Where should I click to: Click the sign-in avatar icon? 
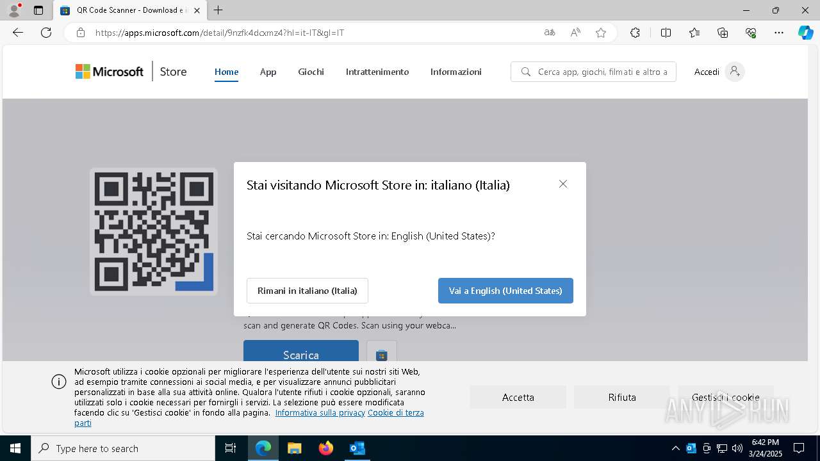pyautogui.click(x=735, y=72)
